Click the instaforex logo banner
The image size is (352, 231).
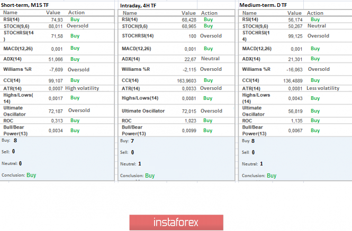coord(176,223)
